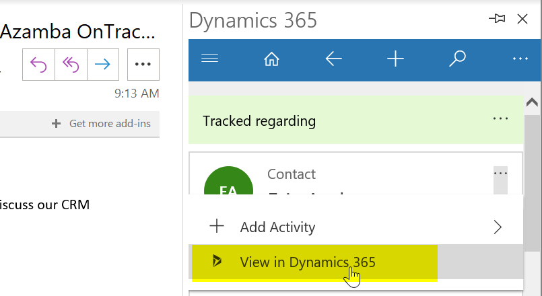Click the Reply arrow icon
This screenshot has height=296, width=542.
tap(38, 65)
